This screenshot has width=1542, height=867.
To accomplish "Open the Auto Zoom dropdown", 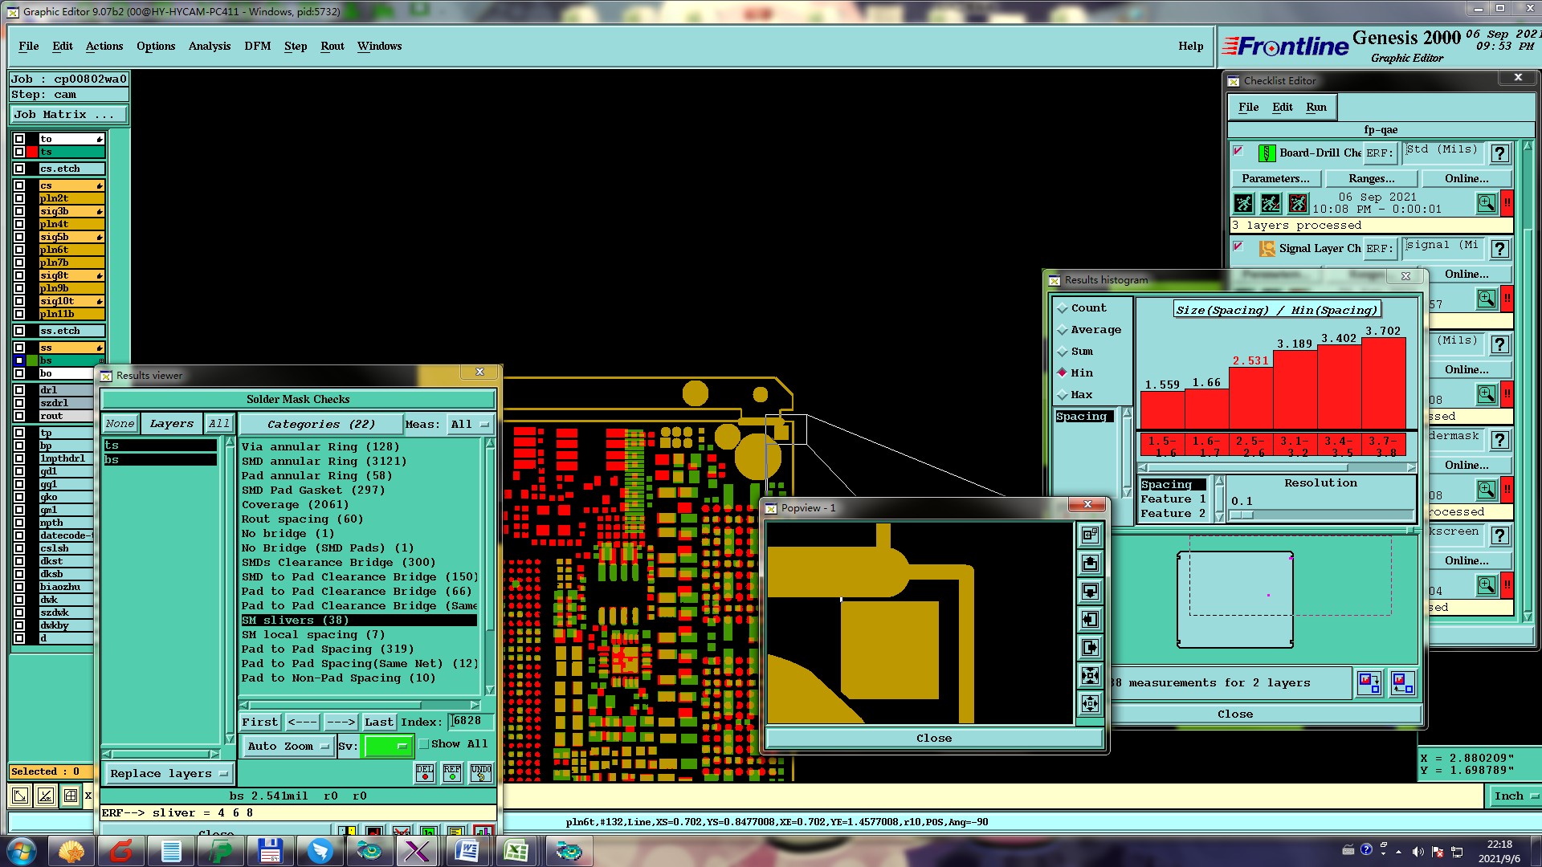I will [x=288, y=746].
